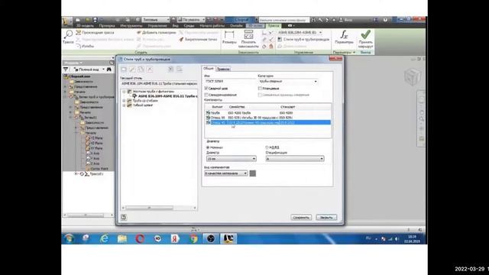
Task: Expand the Гибкий шланг style node
Action: click(124, 105)
